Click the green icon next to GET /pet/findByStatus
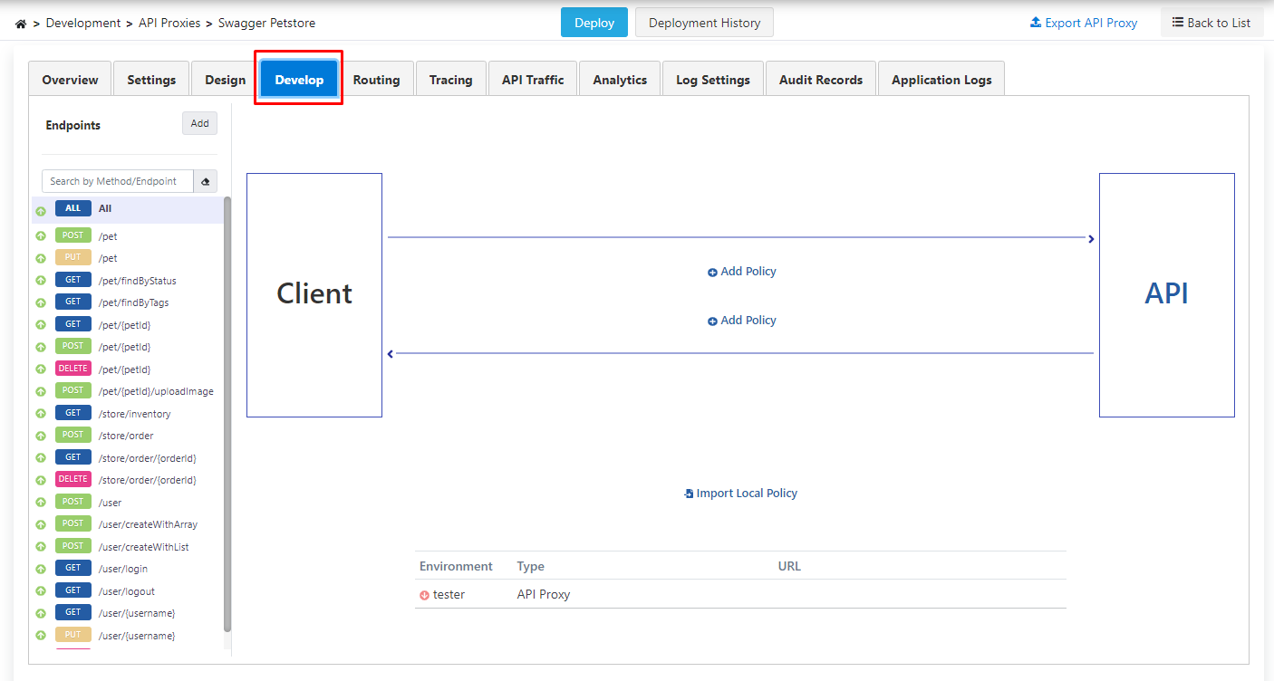 41,281
